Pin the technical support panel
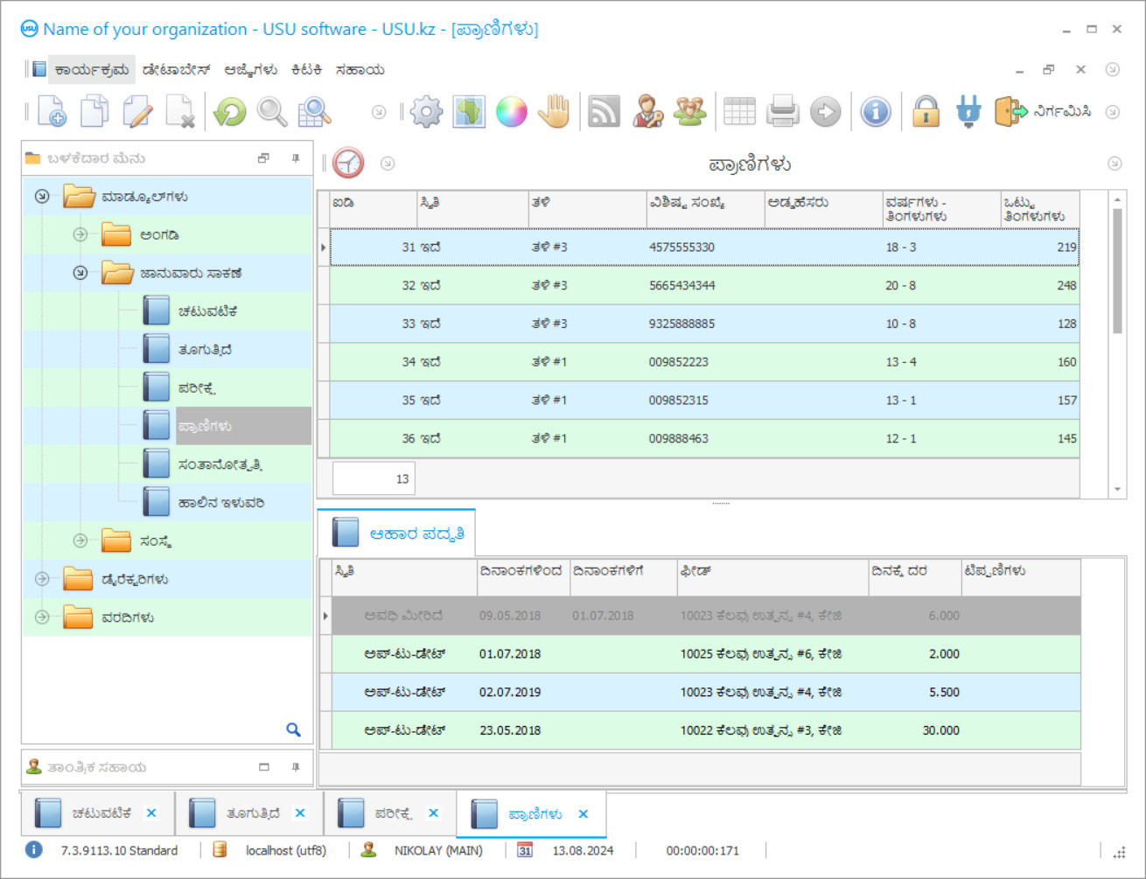The image size is (1146, 879). (x=296, y=767)
